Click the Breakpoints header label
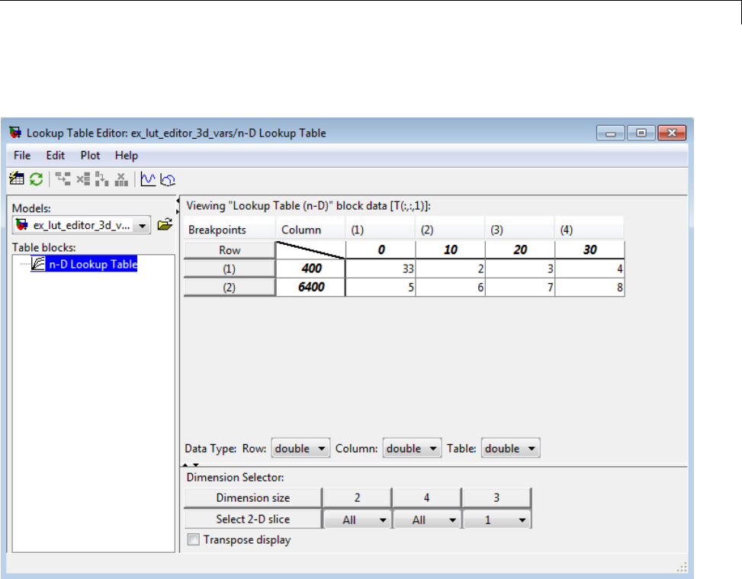 tap(217, 230)
